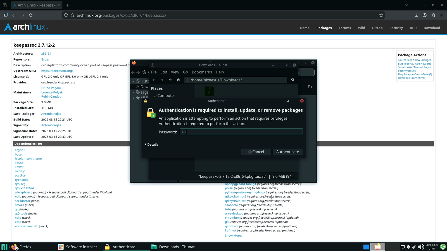This screenshot has height=251, width=447.
Task: Open Firefox extensions puzzle icon
Action: click(x=433, y=15)
